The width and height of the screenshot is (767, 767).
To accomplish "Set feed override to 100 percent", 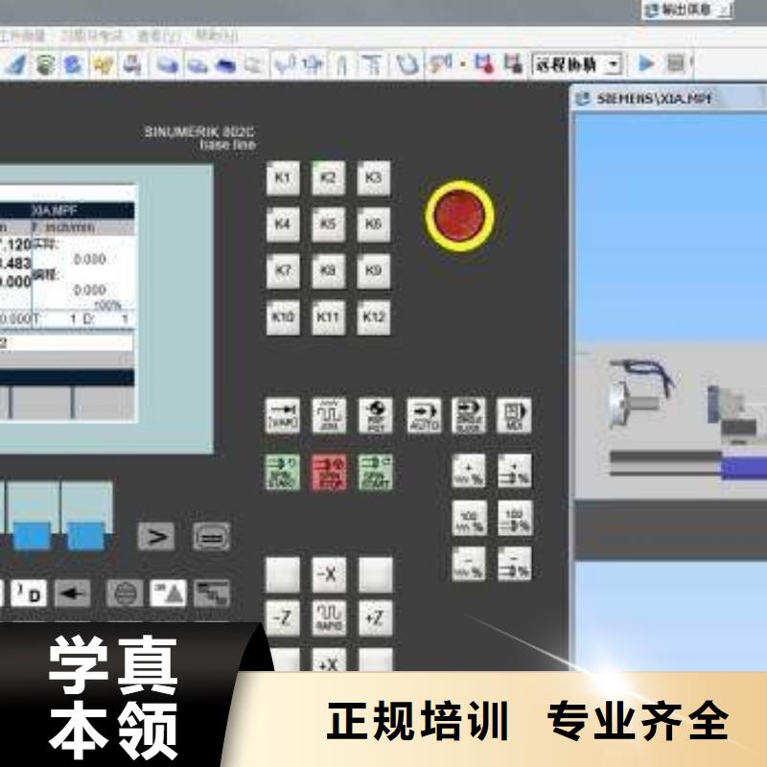I will (x=469, y=518).
